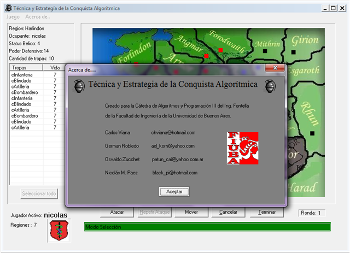Click the Seleccionar todo button
Screen dimensions: 350x253
[39, 193]
